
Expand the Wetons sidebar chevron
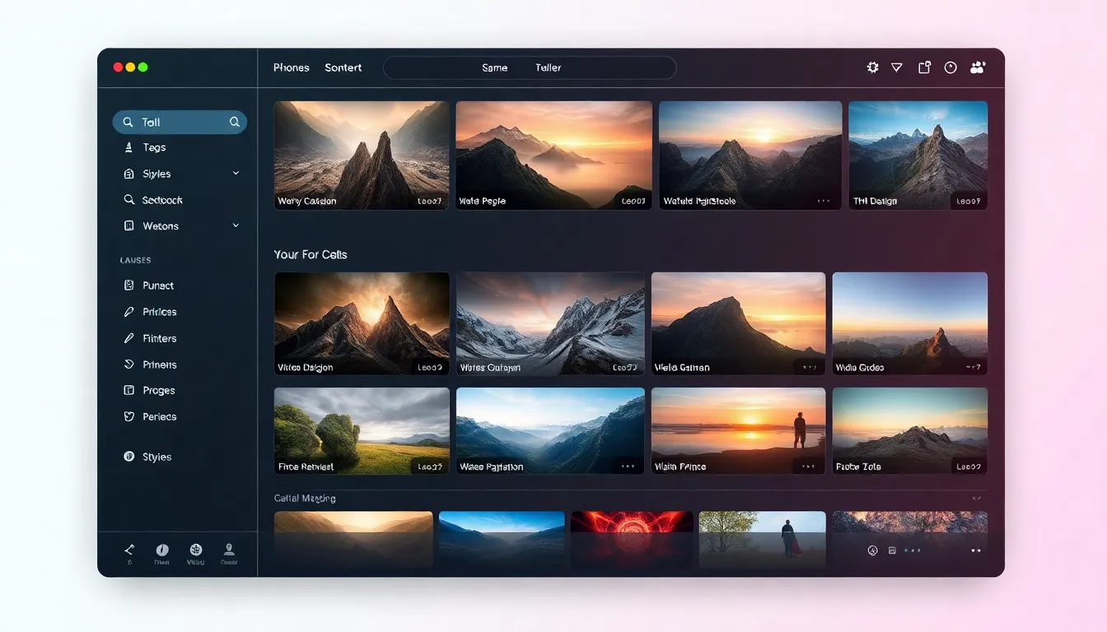(236, 225)
